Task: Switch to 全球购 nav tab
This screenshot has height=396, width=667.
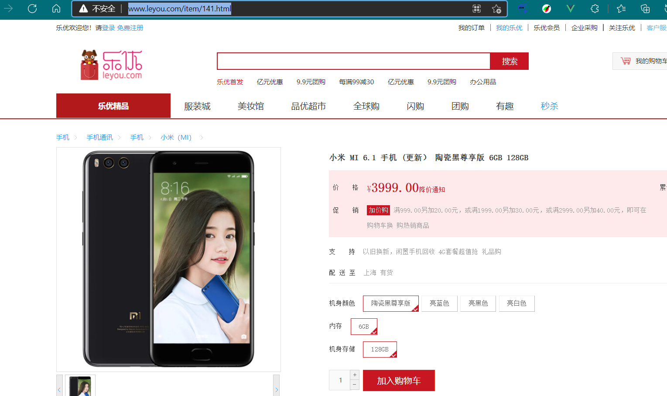Action: click(366, 106)
